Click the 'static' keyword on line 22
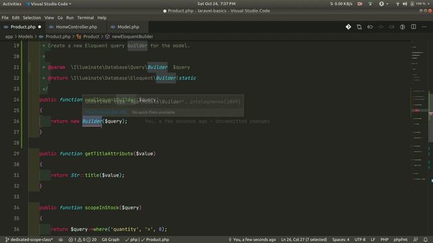 (187, 78)
